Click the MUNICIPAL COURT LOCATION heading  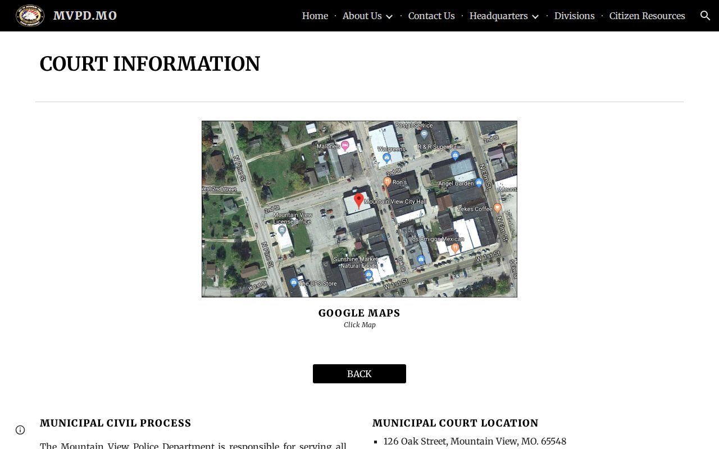coord(456,423)
